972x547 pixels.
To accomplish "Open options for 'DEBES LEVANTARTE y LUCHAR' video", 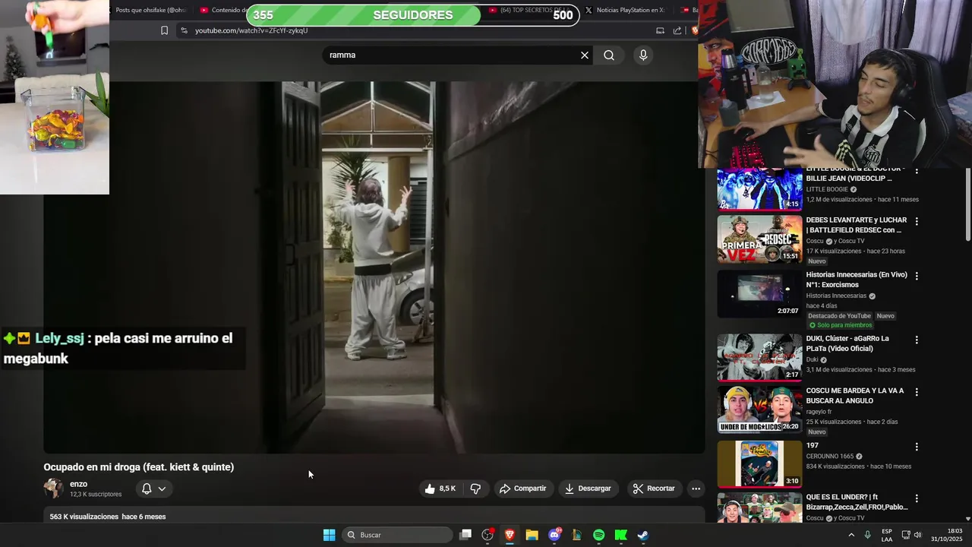I will (x=917, y=221).
